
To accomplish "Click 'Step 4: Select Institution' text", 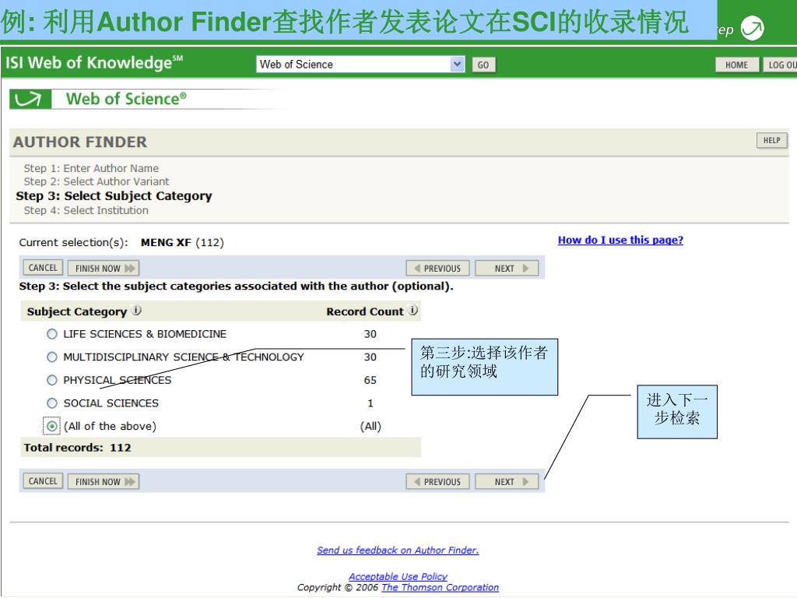I will 86,210.
